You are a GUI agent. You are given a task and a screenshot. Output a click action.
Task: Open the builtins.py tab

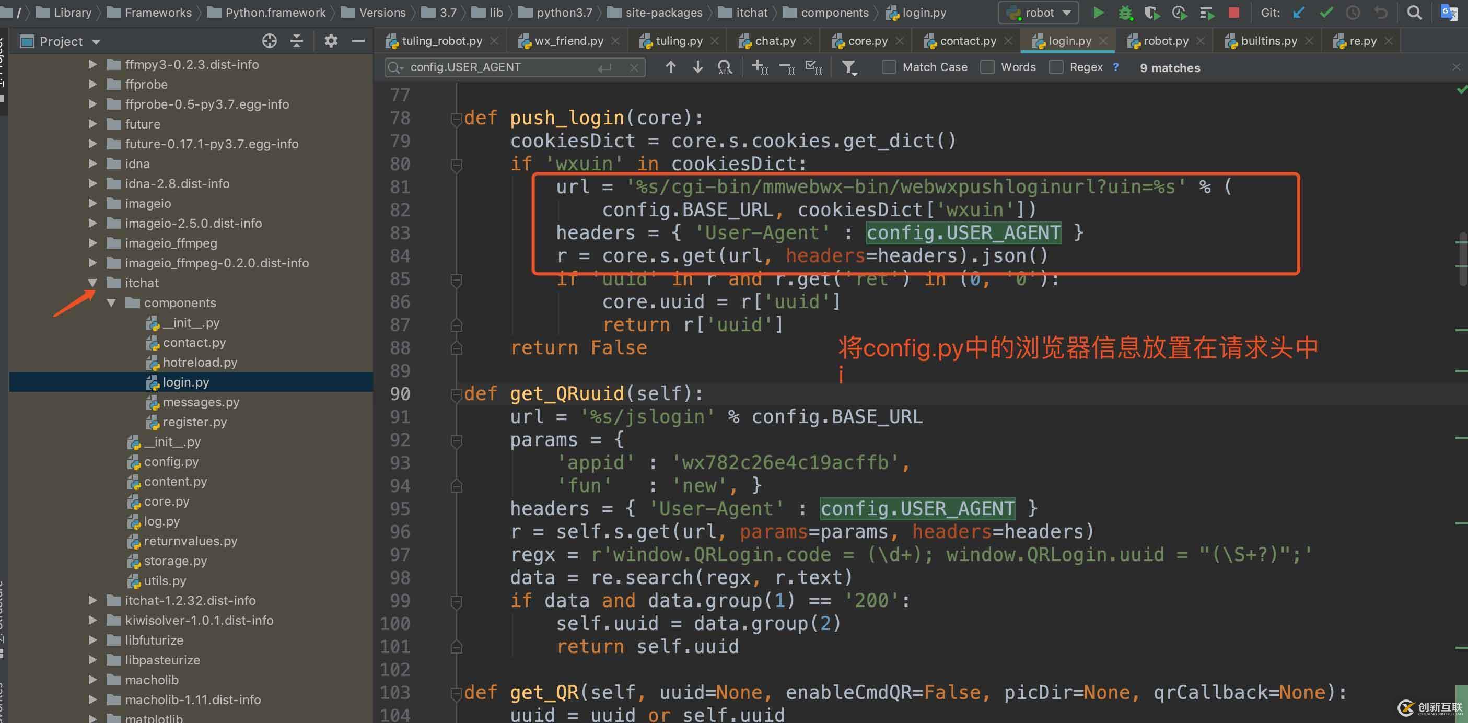(x=1266, y=40)
